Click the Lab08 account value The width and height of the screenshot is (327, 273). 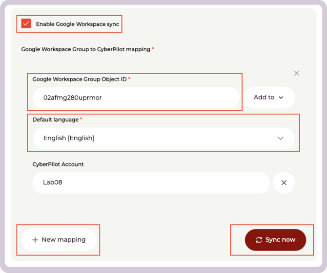(53, 183)
